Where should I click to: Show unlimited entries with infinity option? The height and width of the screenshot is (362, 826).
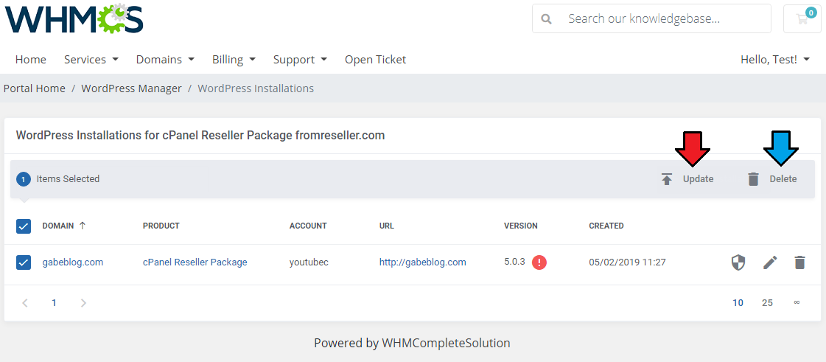[797, 302]
